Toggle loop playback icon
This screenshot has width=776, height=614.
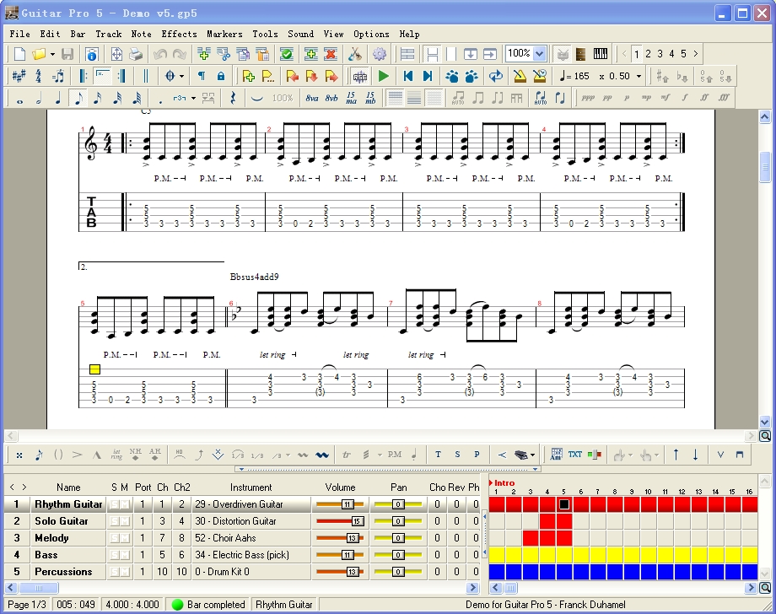coord(495,76)
